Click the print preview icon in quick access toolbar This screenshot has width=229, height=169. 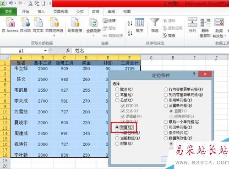30,3
